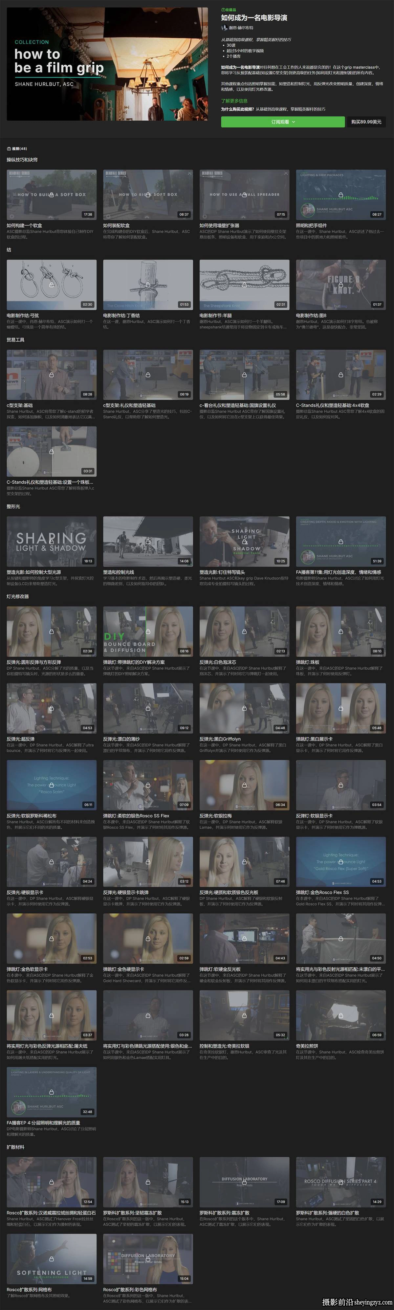
Task: Click lock icon on 国旗设置礼仪 video thumbnail
Action: pos(245,375)
